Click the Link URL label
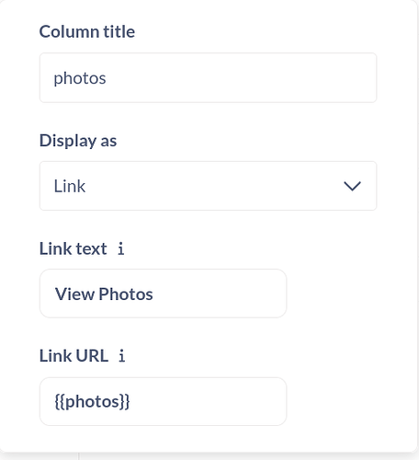This screenshot has height=460, width=419. point(74,356)
